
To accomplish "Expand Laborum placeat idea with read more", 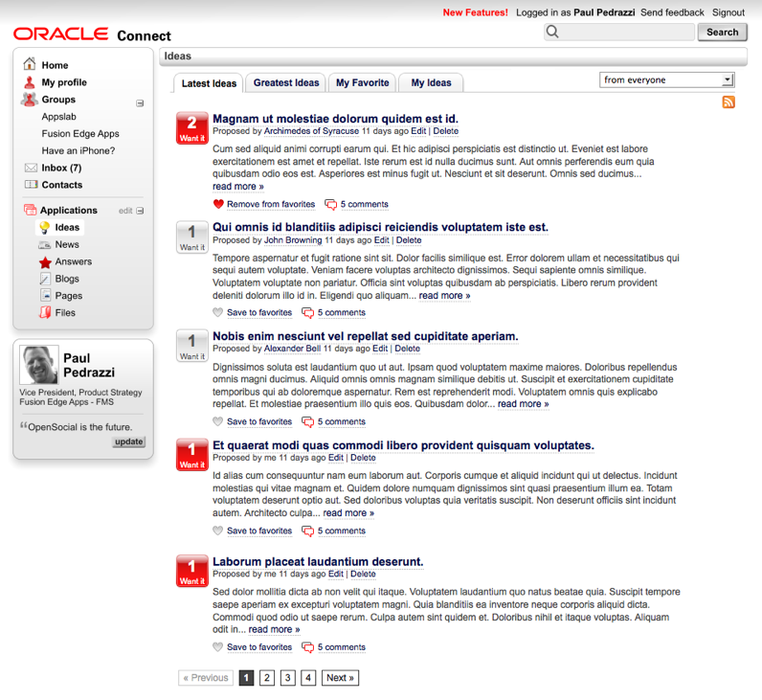I will coord(274,629).
